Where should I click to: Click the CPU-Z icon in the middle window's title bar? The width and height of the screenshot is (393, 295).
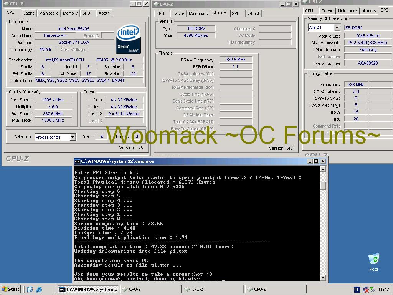[156, 4]
